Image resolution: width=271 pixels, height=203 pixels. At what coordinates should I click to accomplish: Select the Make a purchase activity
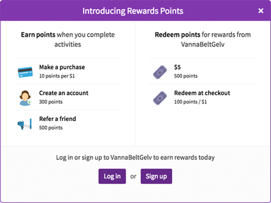click(x=62, y=67)
